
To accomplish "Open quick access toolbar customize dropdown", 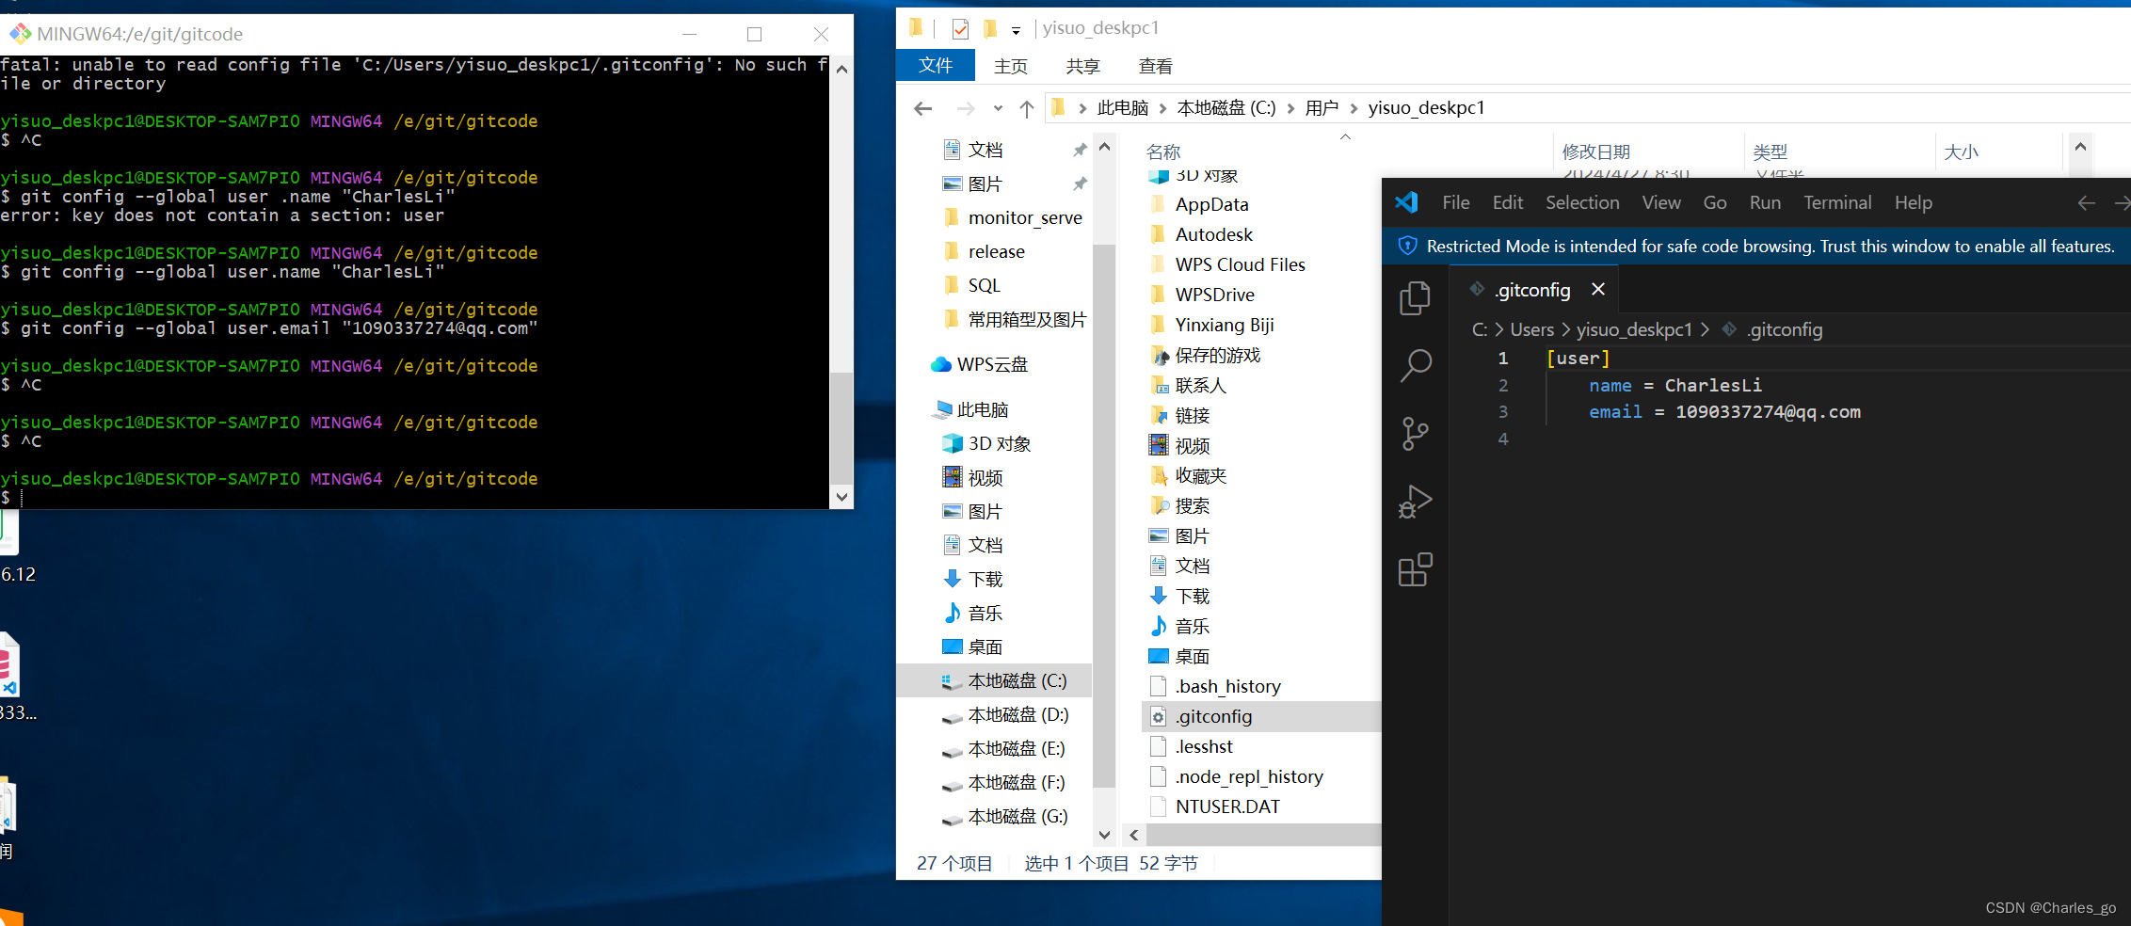I will [x=1016, y=30].
